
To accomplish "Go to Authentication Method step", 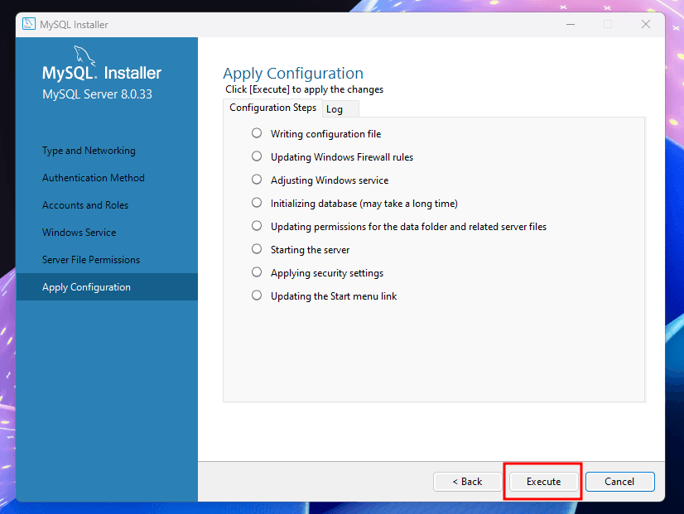I will (x=94, y=178).
